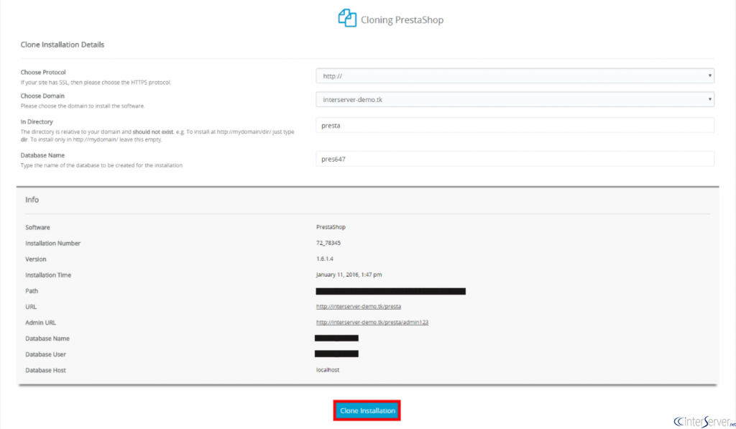Click the Database Host label

pyautogui.click(x=45, y=370)
